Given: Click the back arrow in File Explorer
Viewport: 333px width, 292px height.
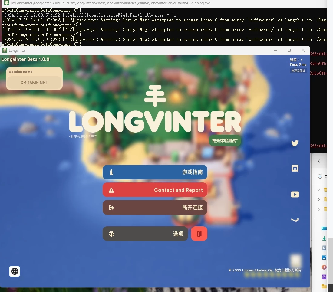Looking at the screenshot, I should pyautogui.click(x=320, y=161).
